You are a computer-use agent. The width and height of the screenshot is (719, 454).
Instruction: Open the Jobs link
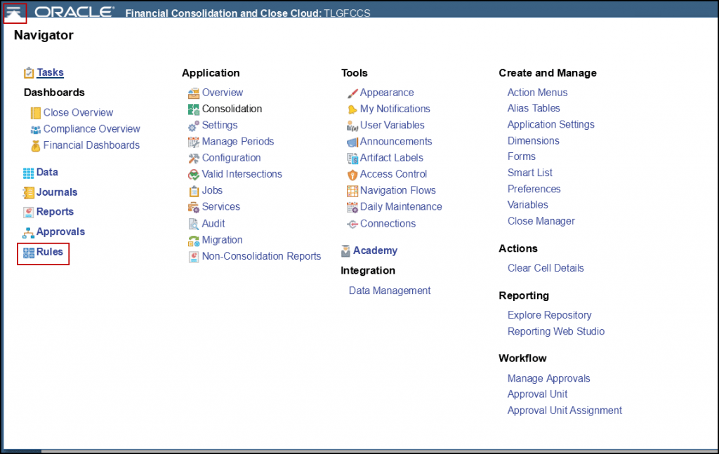tap(212, 191)
